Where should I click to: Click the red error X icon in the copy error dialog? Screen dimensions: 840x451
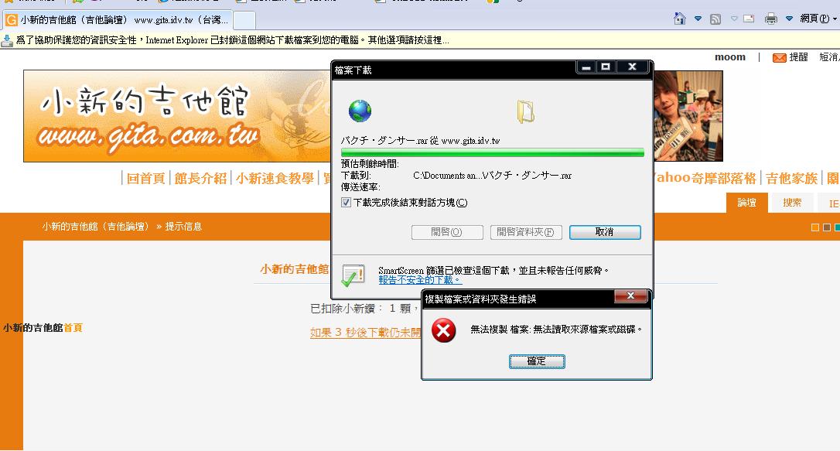click(443, 330)
